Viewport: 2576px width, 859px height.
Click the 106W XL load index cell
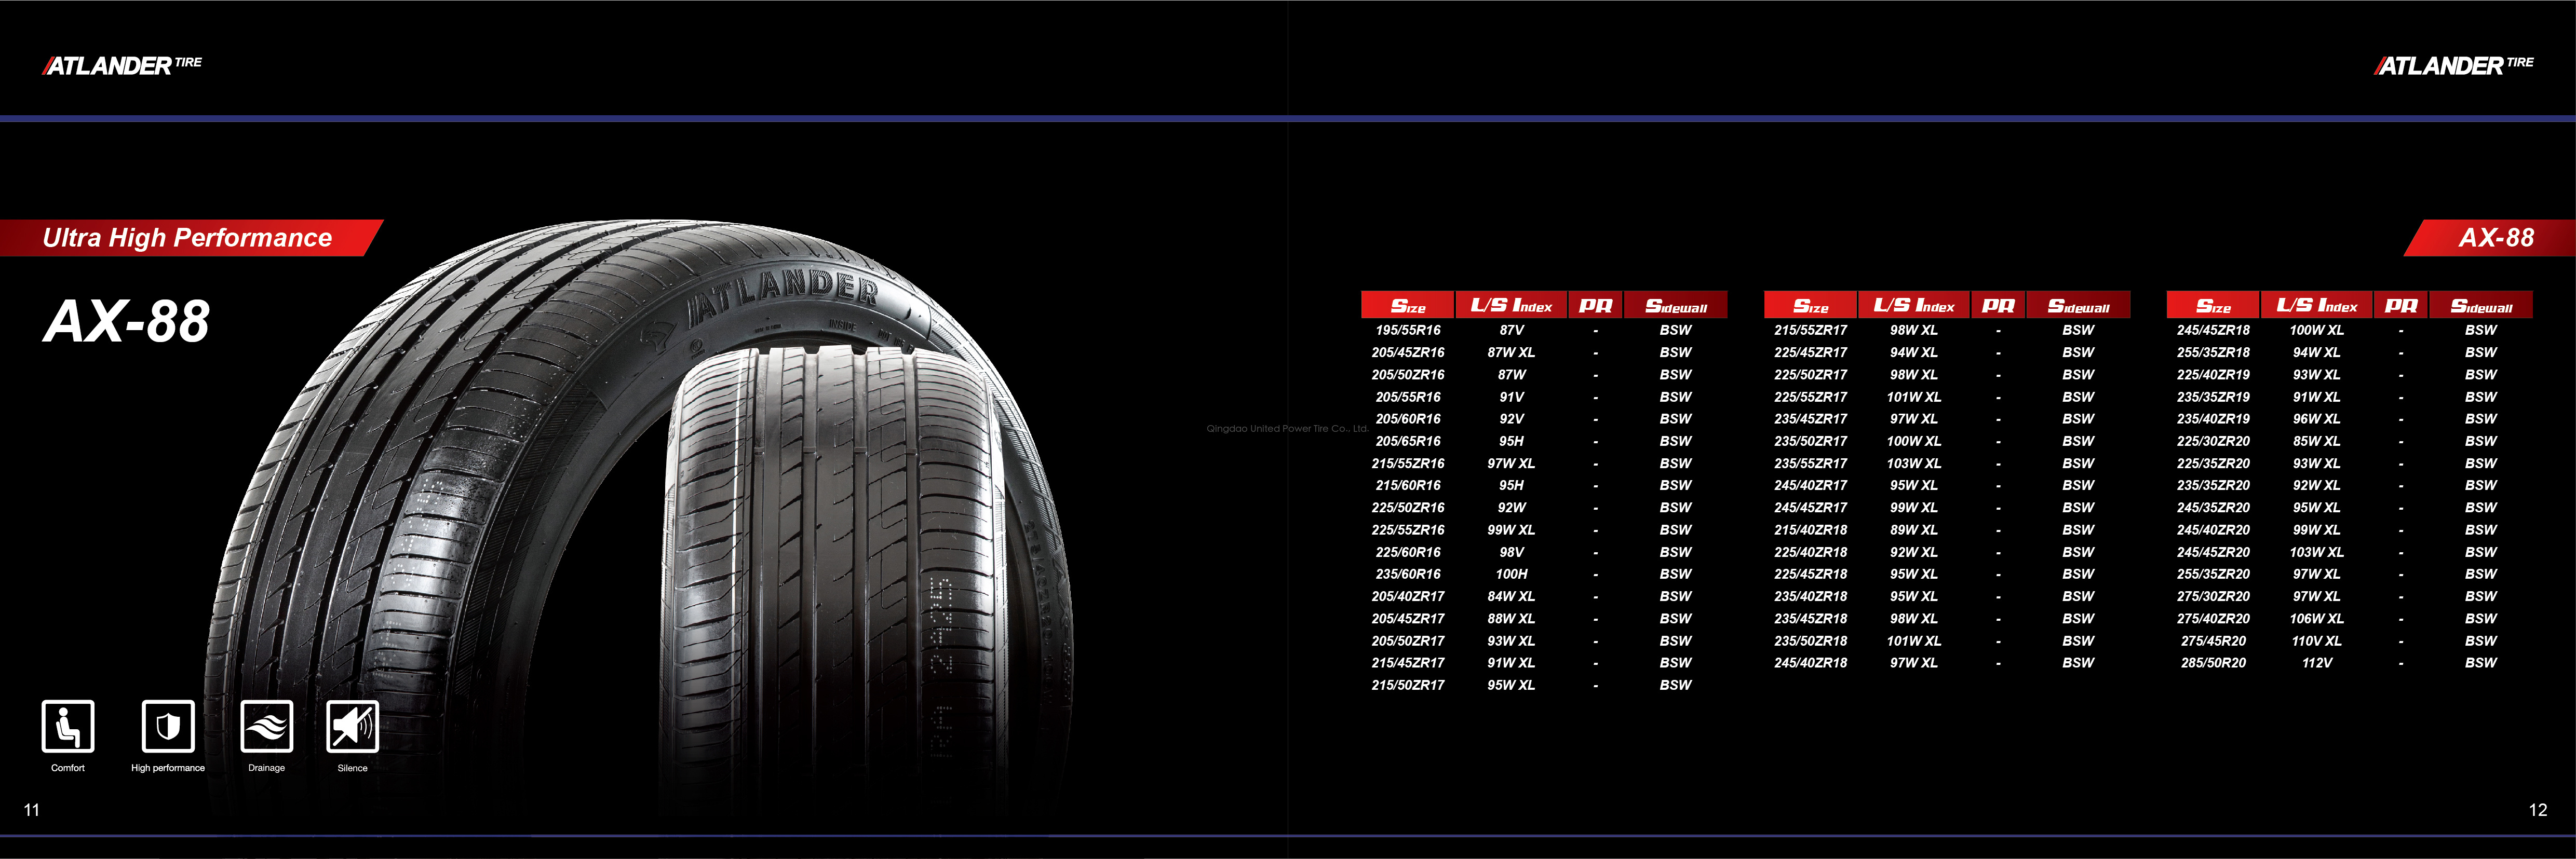(x=2317, y=619)
